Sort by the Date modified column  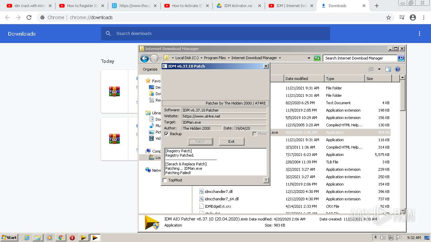304,79
